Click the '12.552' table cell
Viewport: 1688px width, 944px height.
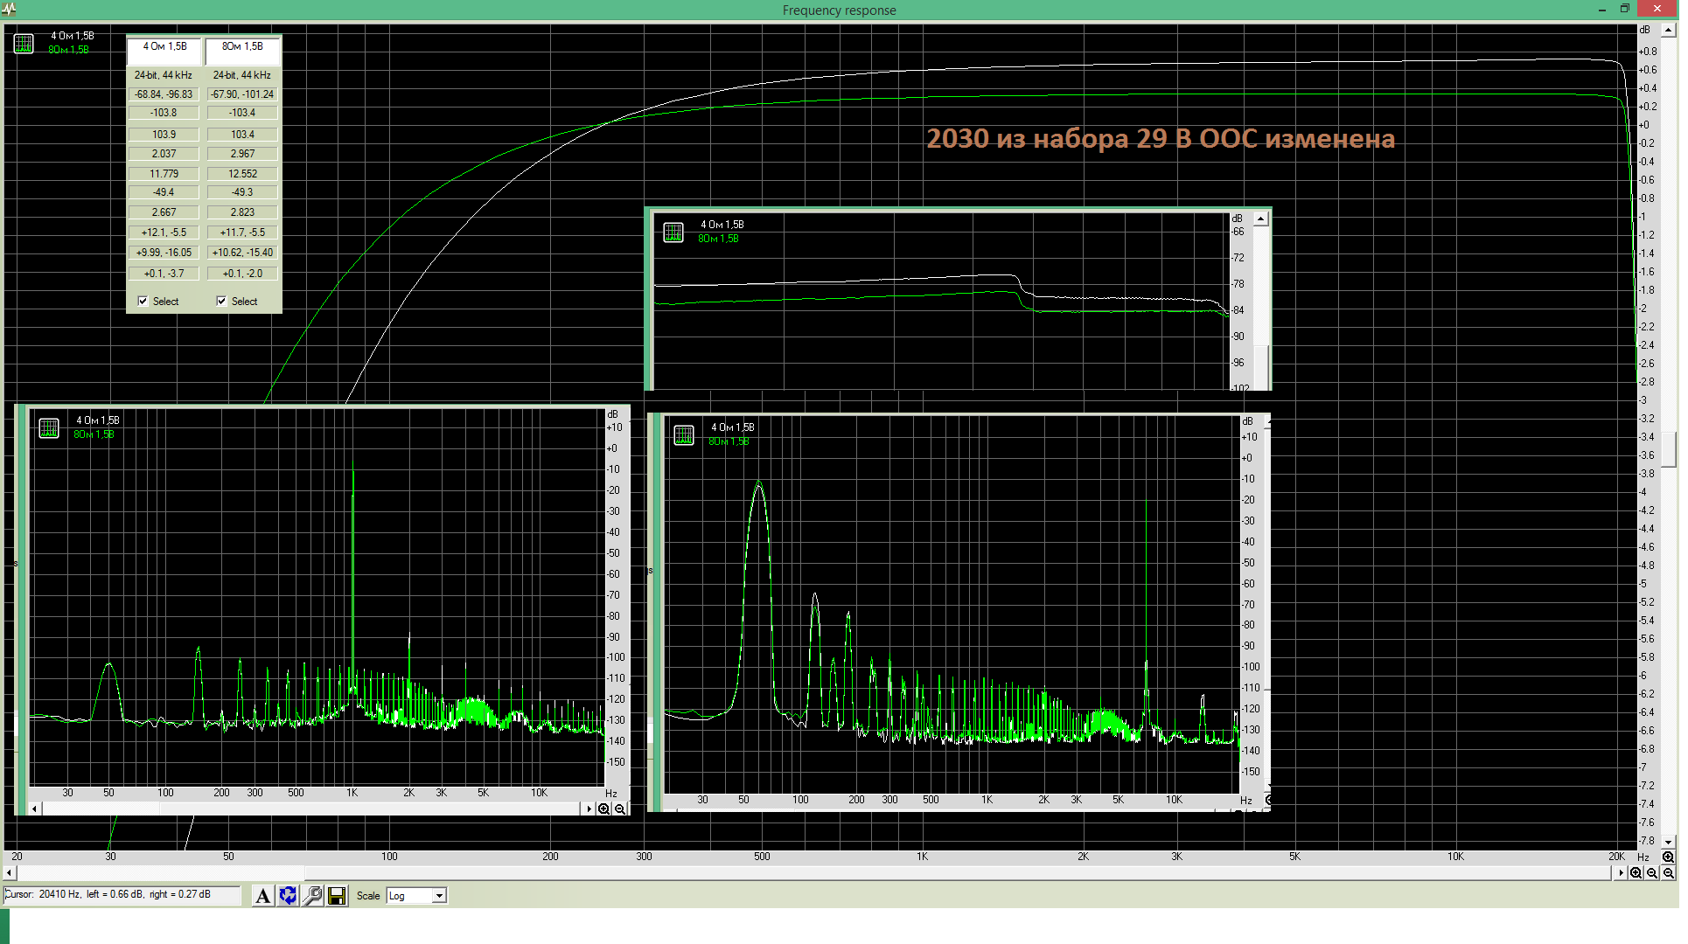[243, 175]
